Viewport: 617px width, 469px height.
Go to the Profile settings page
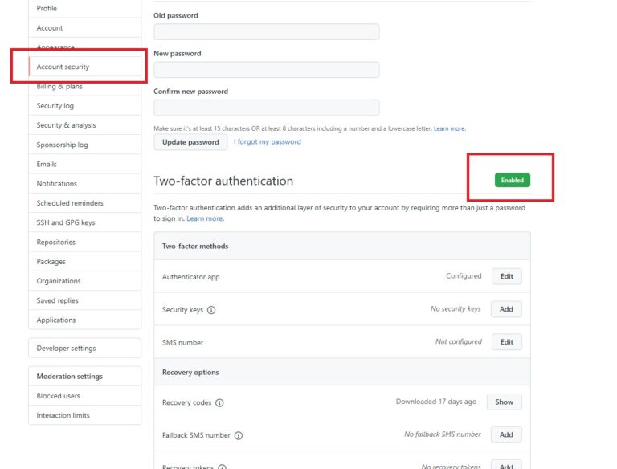tap(47, 8)
